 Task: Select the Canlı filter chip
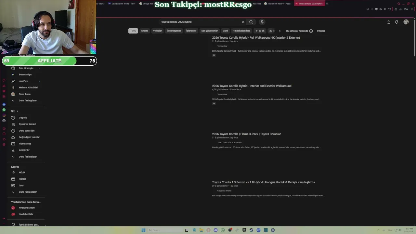[225, 31]
